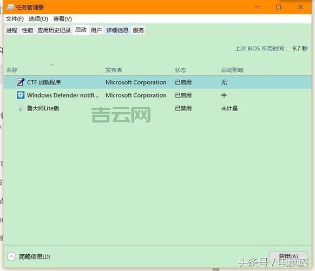Switch to the 进程 tab
Image resolution: width=315 pixels, height=271 pixels.
(x=12, y=30)
